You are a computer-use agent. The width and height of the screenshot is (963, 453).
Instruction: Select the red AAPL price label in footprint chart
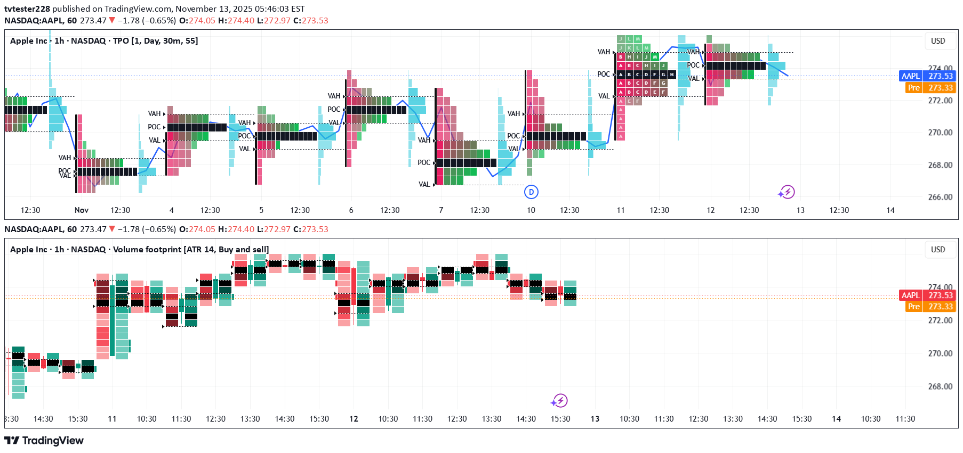[x=910, y=295]
